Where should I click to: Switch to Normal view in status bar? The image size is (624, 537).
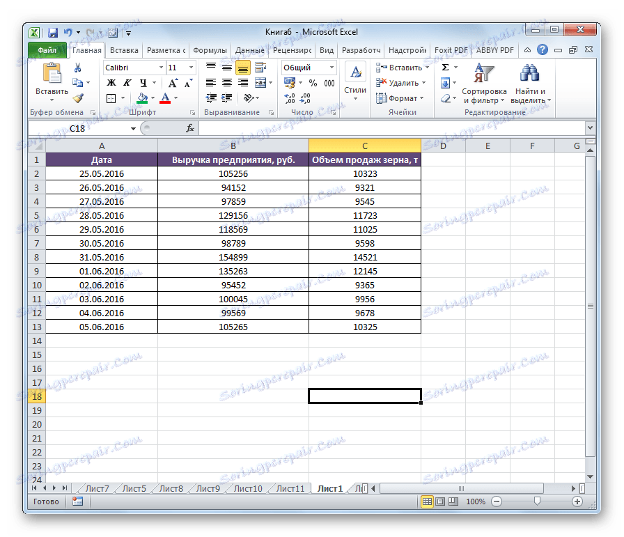tap(427, 501)
